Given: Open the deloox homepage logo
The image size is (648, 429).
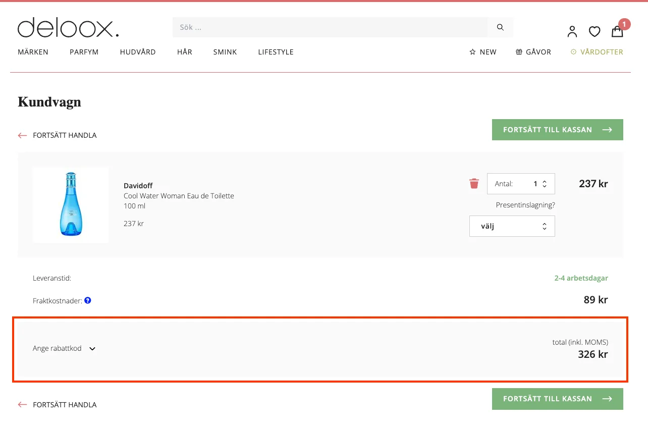Looking at the screenshot, I should tap(68, 28).
